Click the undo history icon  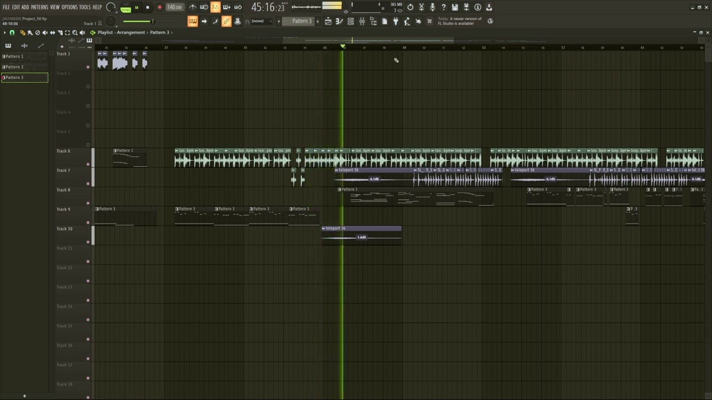(410, 7)
